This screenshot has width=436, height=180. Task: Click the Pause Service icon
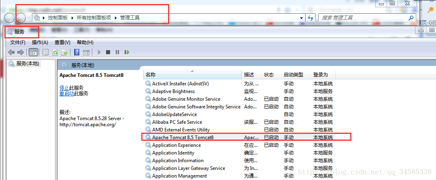117,52
